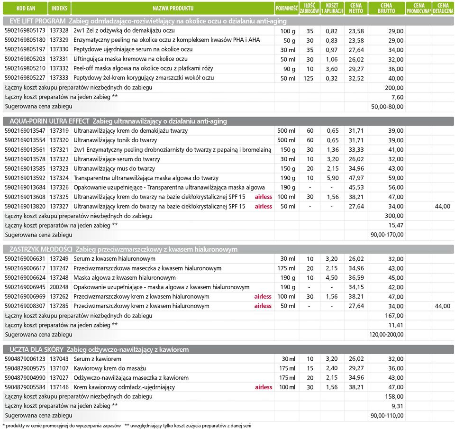Click the KOD EAN column header
The width and height of the screenshot is (455, 429).
25,8
